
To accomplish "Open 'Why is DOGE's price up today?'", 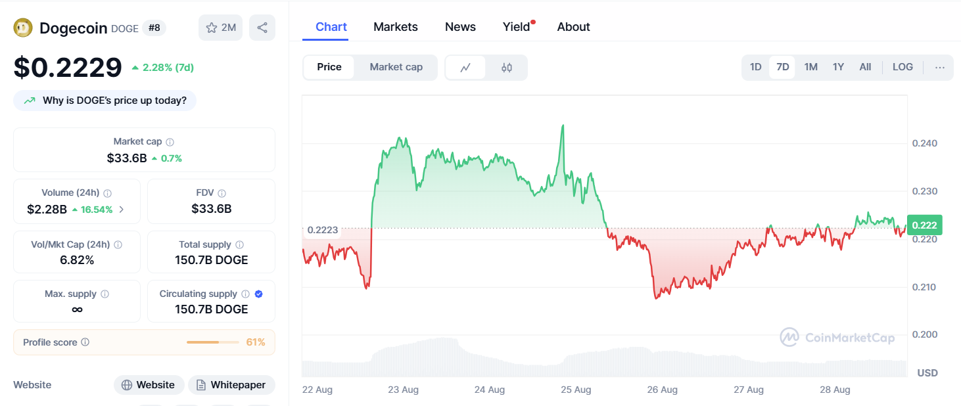I will pos(105,100).
